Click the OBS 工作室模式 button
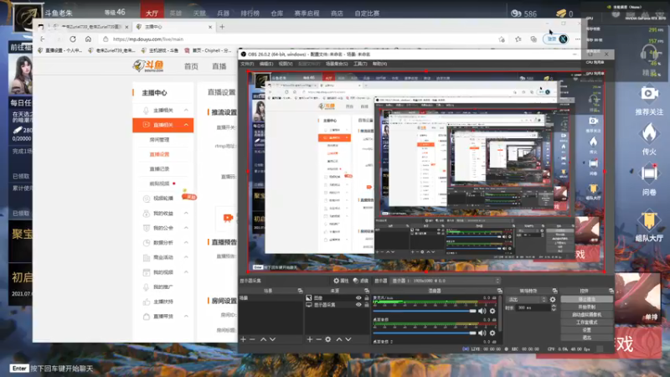The width and height of the screenshot is (670, 377). pos(587,323)
